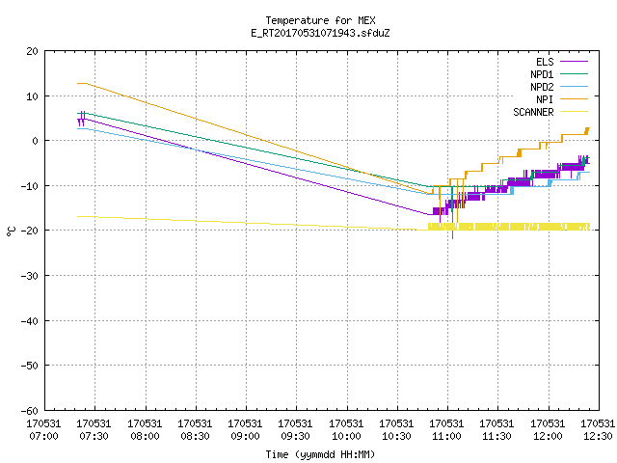The image size is (617, 463).
Task: Click the x-axis tick label 170531 10:00
Action: pos(346,430)
